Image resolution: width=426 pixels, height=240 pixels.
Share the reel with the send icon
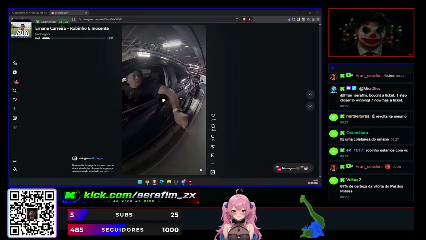tap(213, 147)
